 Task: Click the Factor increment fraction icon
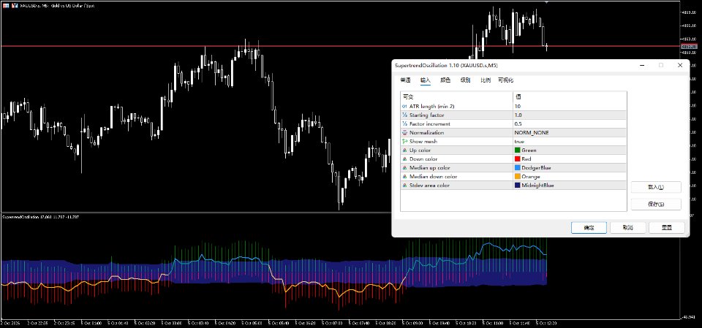coord(404,124)
